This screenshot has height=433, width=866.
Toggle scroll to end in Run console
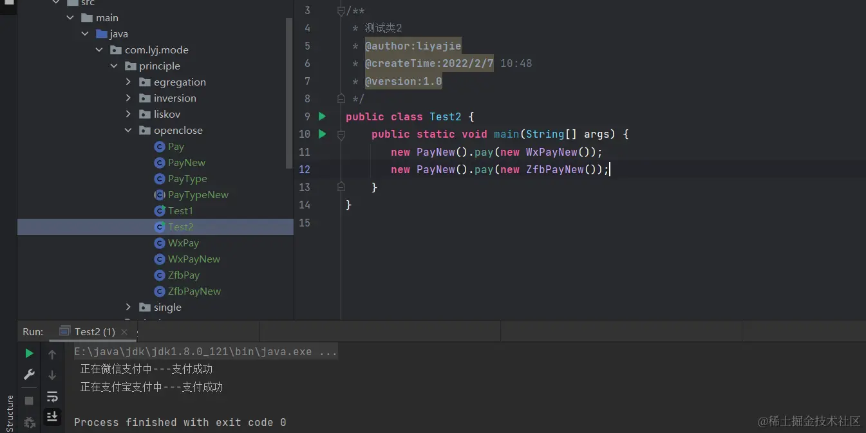(52, 416)
